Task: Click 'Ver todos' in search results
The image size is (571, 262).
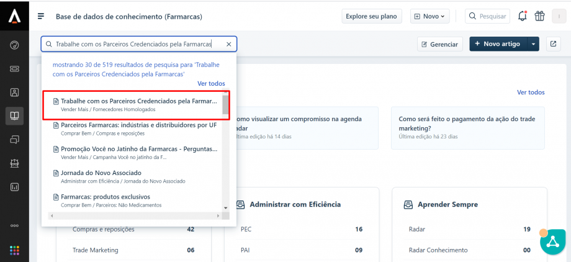Action: [x=211, y=83]
